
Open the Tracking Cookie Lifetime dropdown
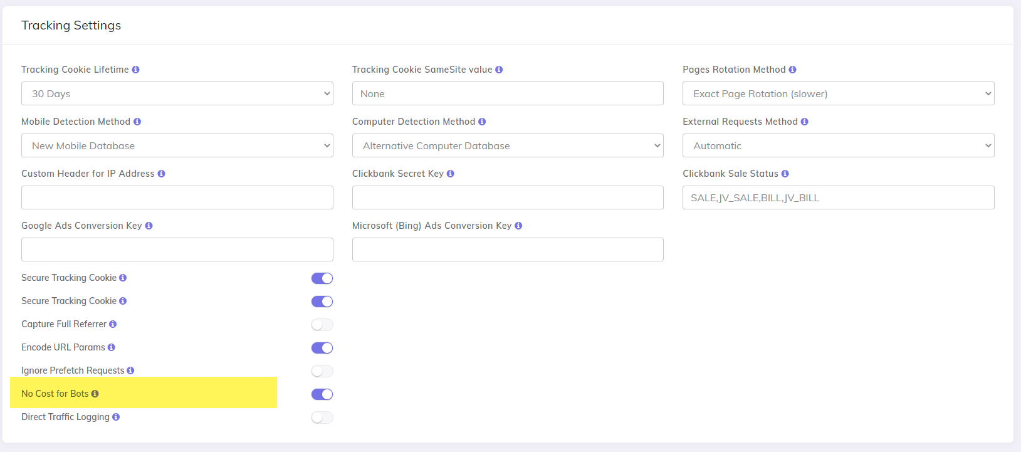177,93
